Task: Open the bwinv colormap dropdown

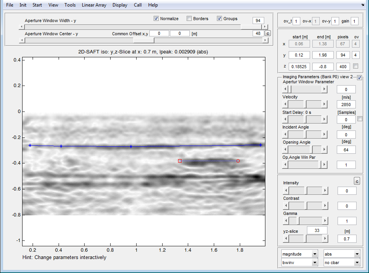Action: coord(300,263)
